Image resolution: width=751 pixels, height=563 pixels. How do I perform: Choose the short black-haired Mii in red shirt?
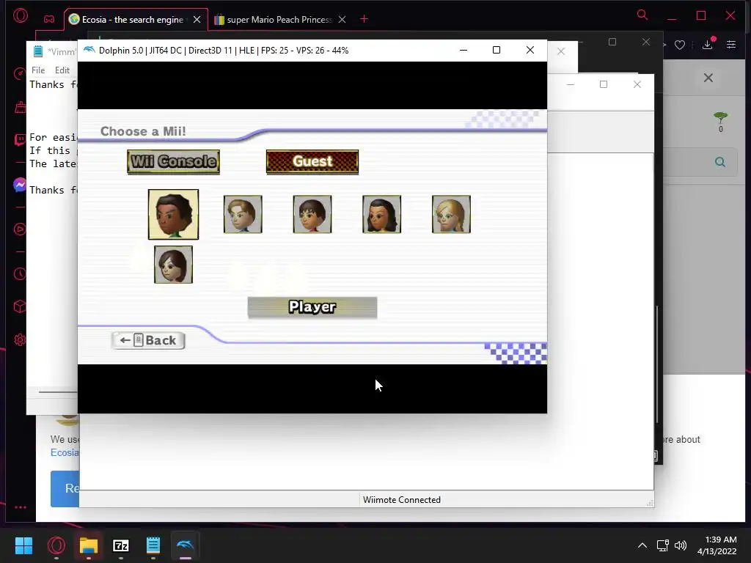pos(312,214)
